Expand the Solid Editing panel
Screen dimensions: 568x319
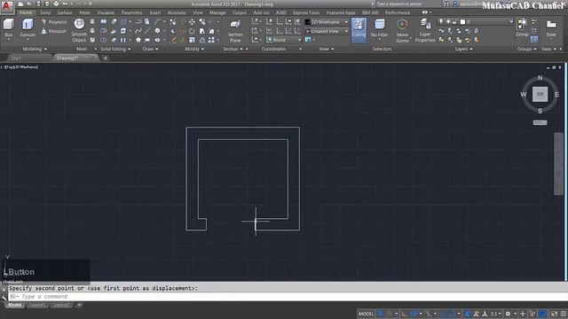[x=115, y=49]
